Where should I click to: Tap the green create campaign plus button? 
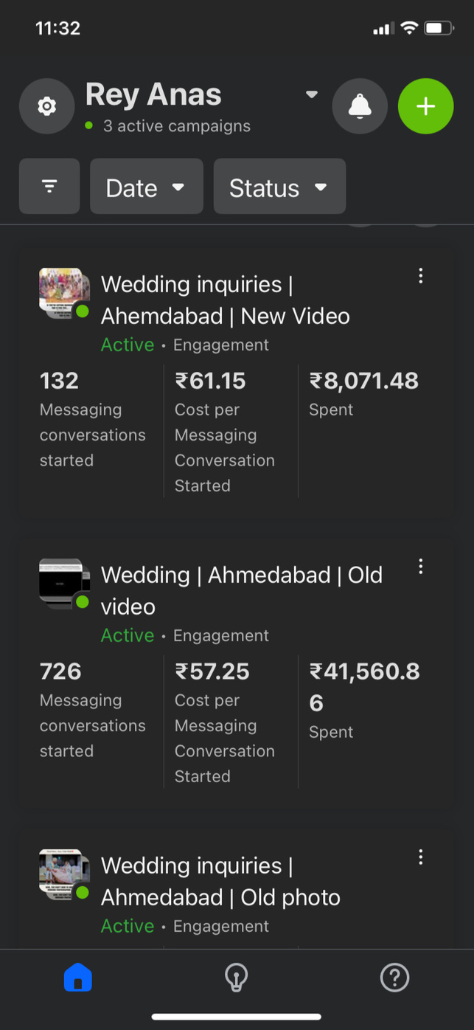[x=425, y=106]
